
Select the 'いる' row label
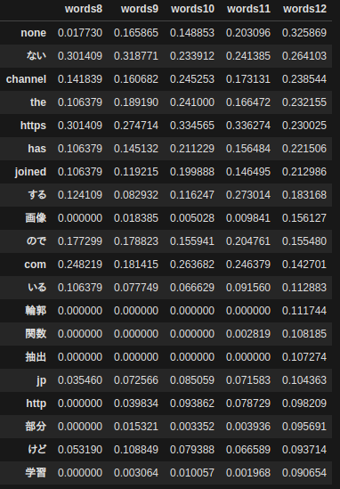click(37, 288)
